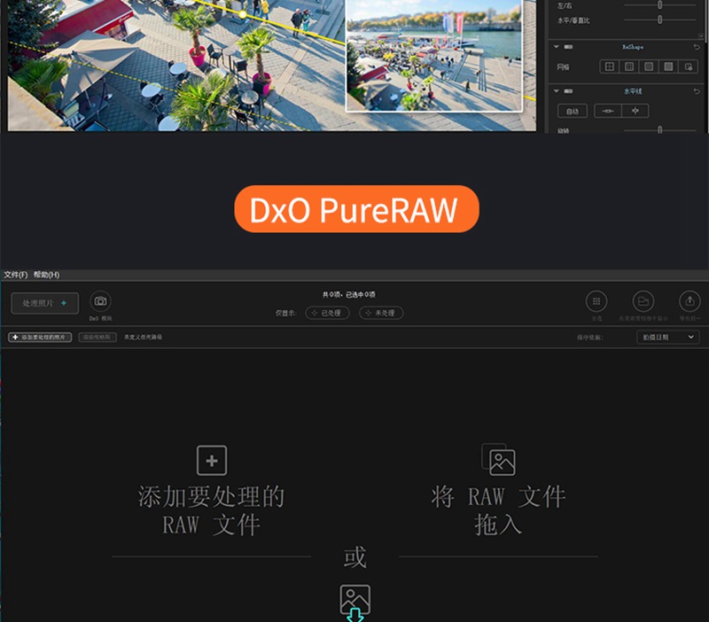Viewport: 709px width, 622px height.
Task: Click the ReShape panel reset arrow
Action: coord(697,46)
